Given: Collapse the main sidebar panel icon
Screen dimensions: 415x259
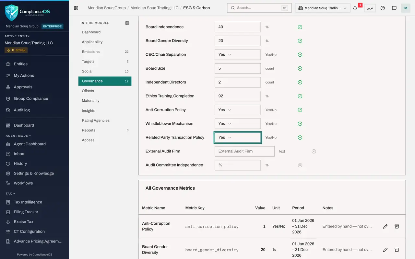Looking at the screenshot, I should pos(76,8).
